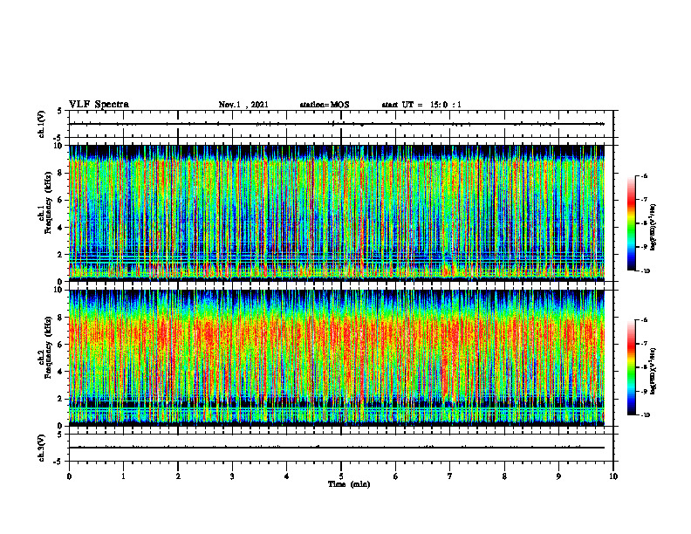The height and width of the screenshot is (534, 691).
Task: Click the time axis tick label "8"
Action: point(504,476)
